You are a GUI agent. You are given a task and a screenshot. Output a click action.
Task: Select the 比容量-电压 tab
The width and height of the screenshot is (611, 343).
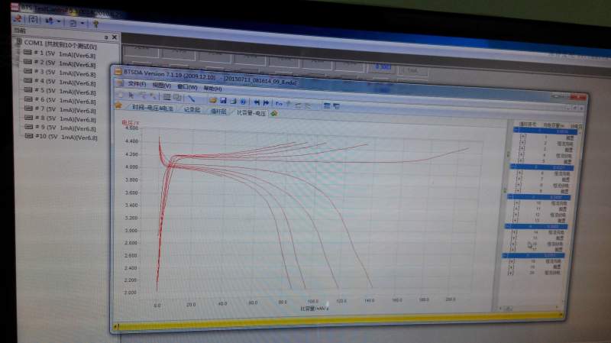coord(251,113)
